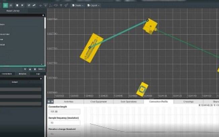Image resolution: width=219 pixels, height=137 pixels.
Task: Click the greyed loop-shaped toolbar icon
Action: pos(56,5)
